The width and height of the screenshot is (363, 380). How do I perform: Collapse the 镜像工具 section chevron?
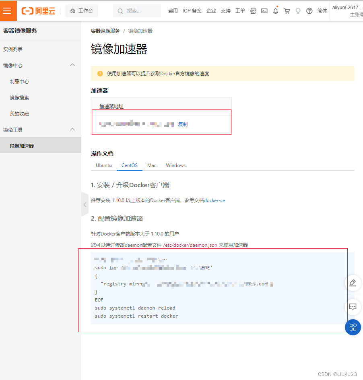[72, 129]
